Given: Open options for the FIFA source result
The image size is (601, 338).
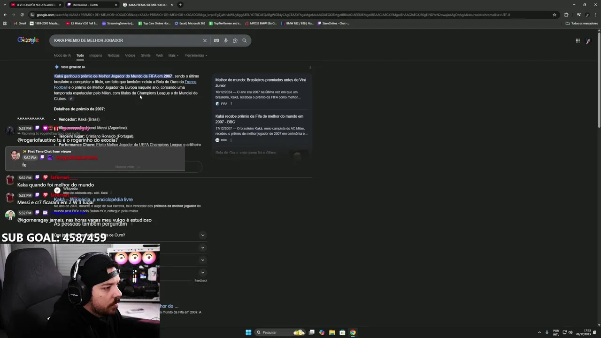Looking at the screenshot, I should pos(231,104).
